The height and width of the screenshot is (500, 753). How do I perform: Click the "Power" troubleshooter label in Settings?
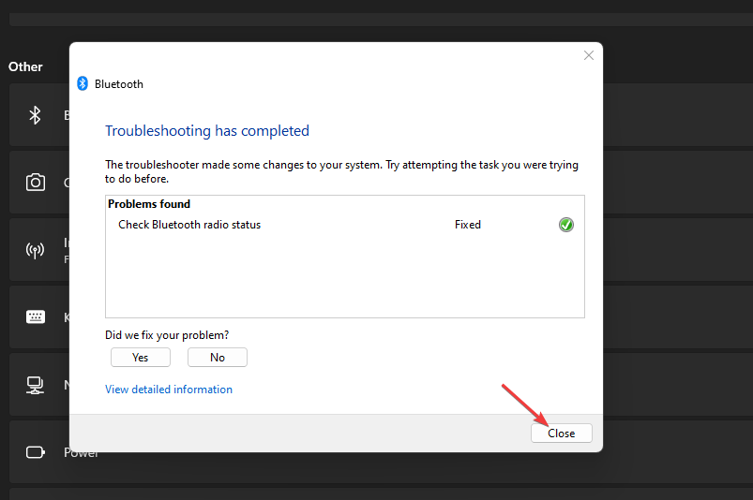coord(81,452)
